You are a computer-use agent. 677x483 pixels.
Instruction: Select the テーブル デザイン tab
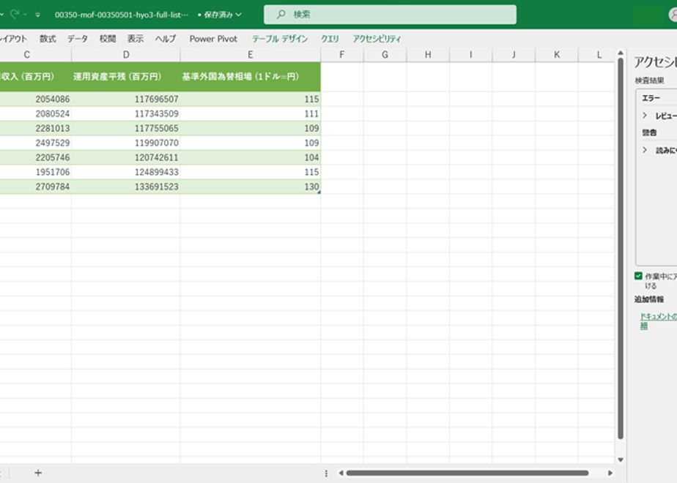[280, 39]
